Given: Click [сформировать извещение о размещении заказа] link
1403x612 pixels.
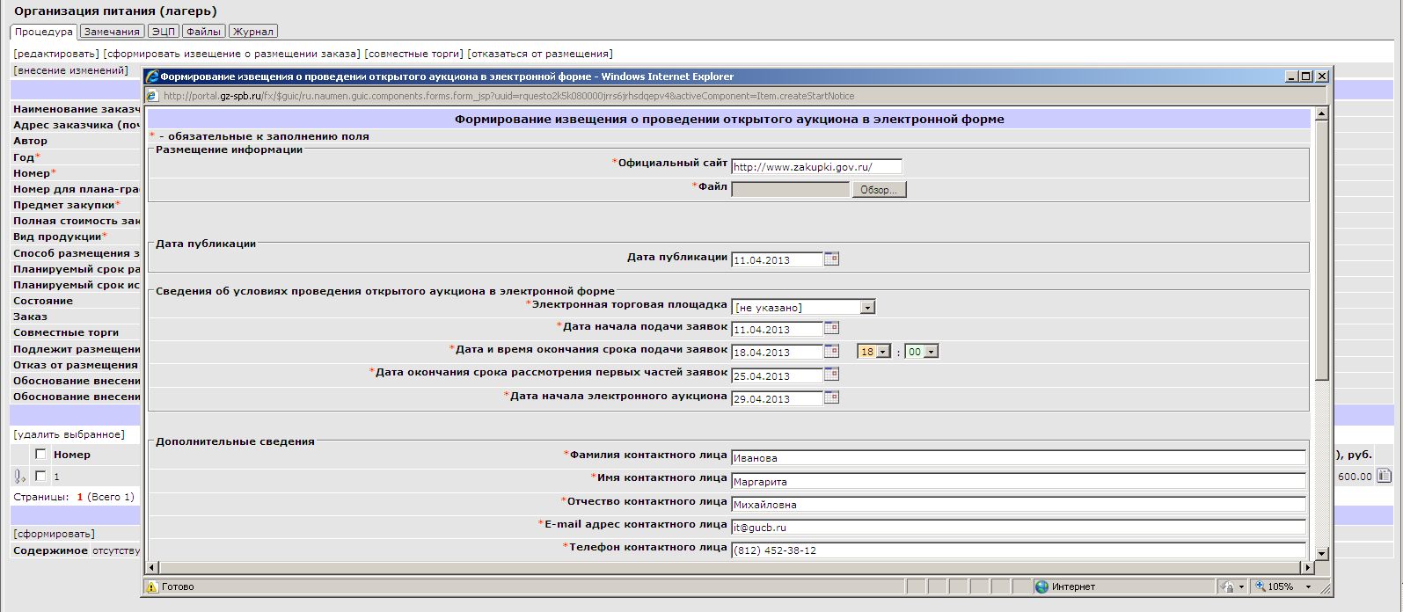Looking at the screenshot, I should (x=231, y=54).
